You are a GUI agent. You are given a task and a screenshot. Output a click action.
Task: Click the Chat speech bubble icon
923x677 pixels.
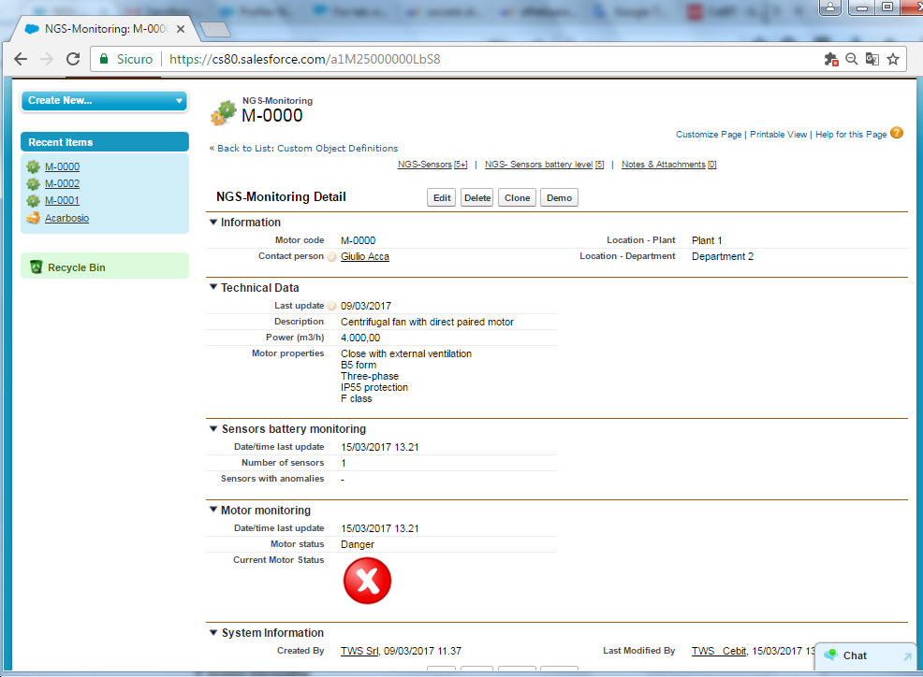830,655
